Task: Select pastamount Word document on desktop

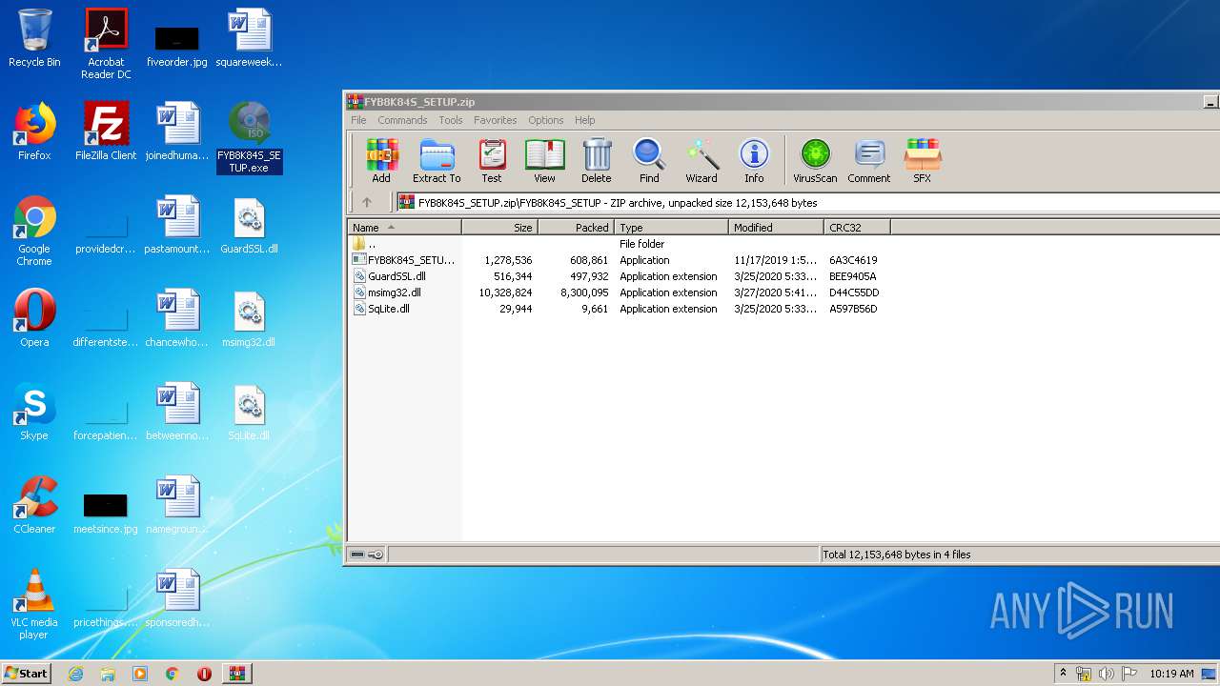Action: click(x=177, y=226)
